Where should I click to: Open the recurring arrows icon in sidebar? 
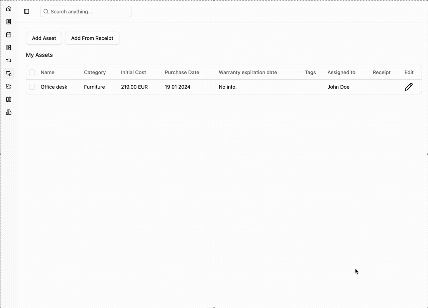tap(9, 61)
